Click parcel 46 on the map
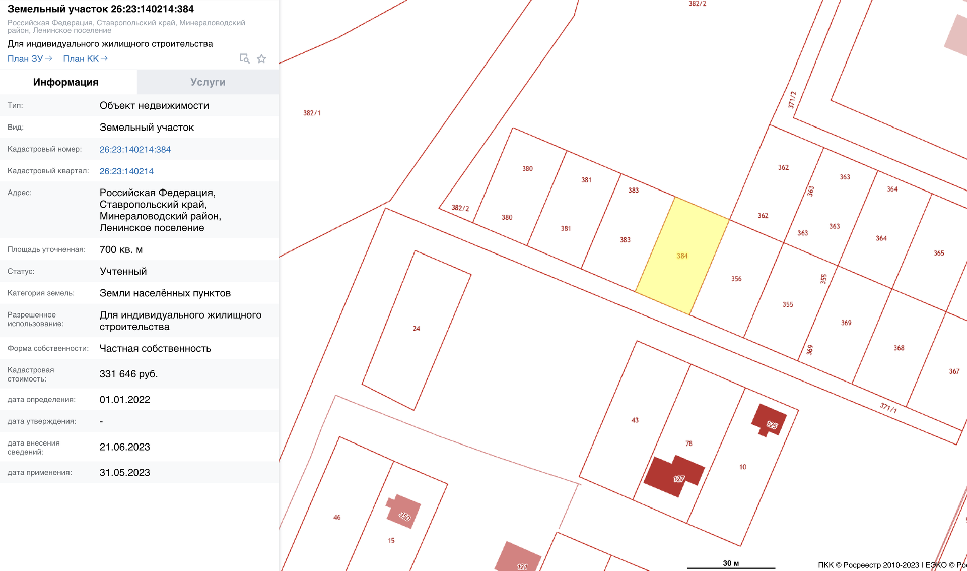 coord(337,518)
